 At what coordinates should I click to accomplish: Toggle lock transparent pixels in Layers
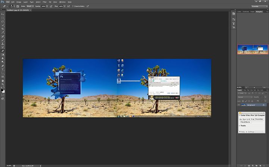click(x=243, y=101)
